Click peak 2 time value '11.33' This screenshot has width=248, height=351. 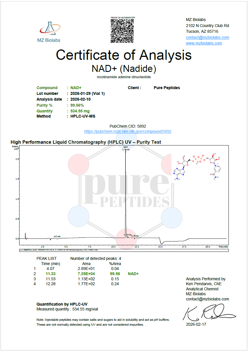coord(50,274)
